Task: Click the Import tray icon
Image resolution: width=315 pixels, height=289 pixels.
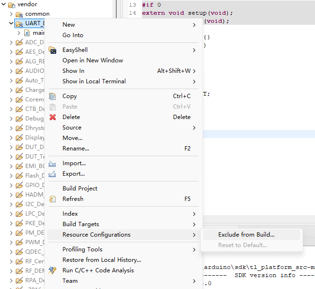Action: pos(52,164)
